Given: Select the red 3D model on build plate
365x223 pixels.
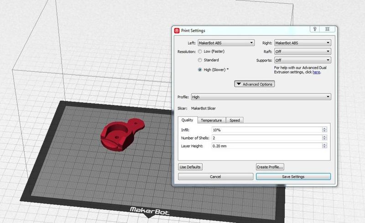Looking at the screenshot, I should 122,135.
